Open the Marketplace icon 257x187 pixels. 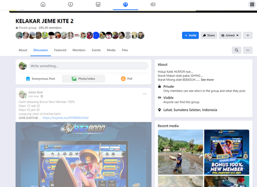(x=98, y=4)
